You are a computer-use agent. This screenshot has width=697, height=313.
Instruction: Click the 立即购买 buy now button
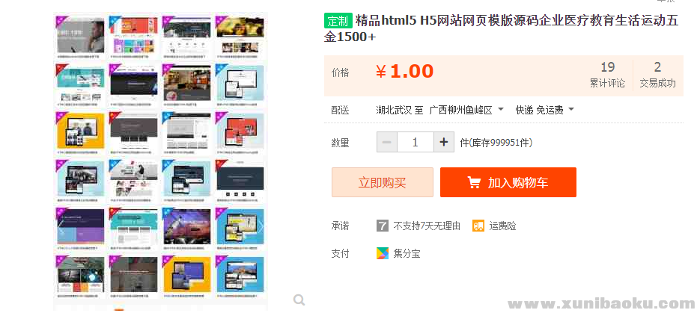click(383, 182)
